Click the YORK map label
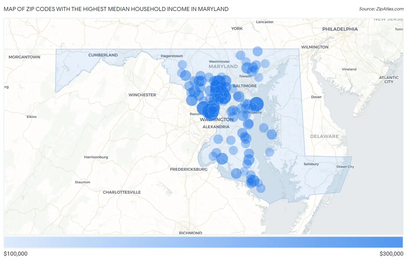The width and height of the screenshot is (407, 260). point(237,29)
